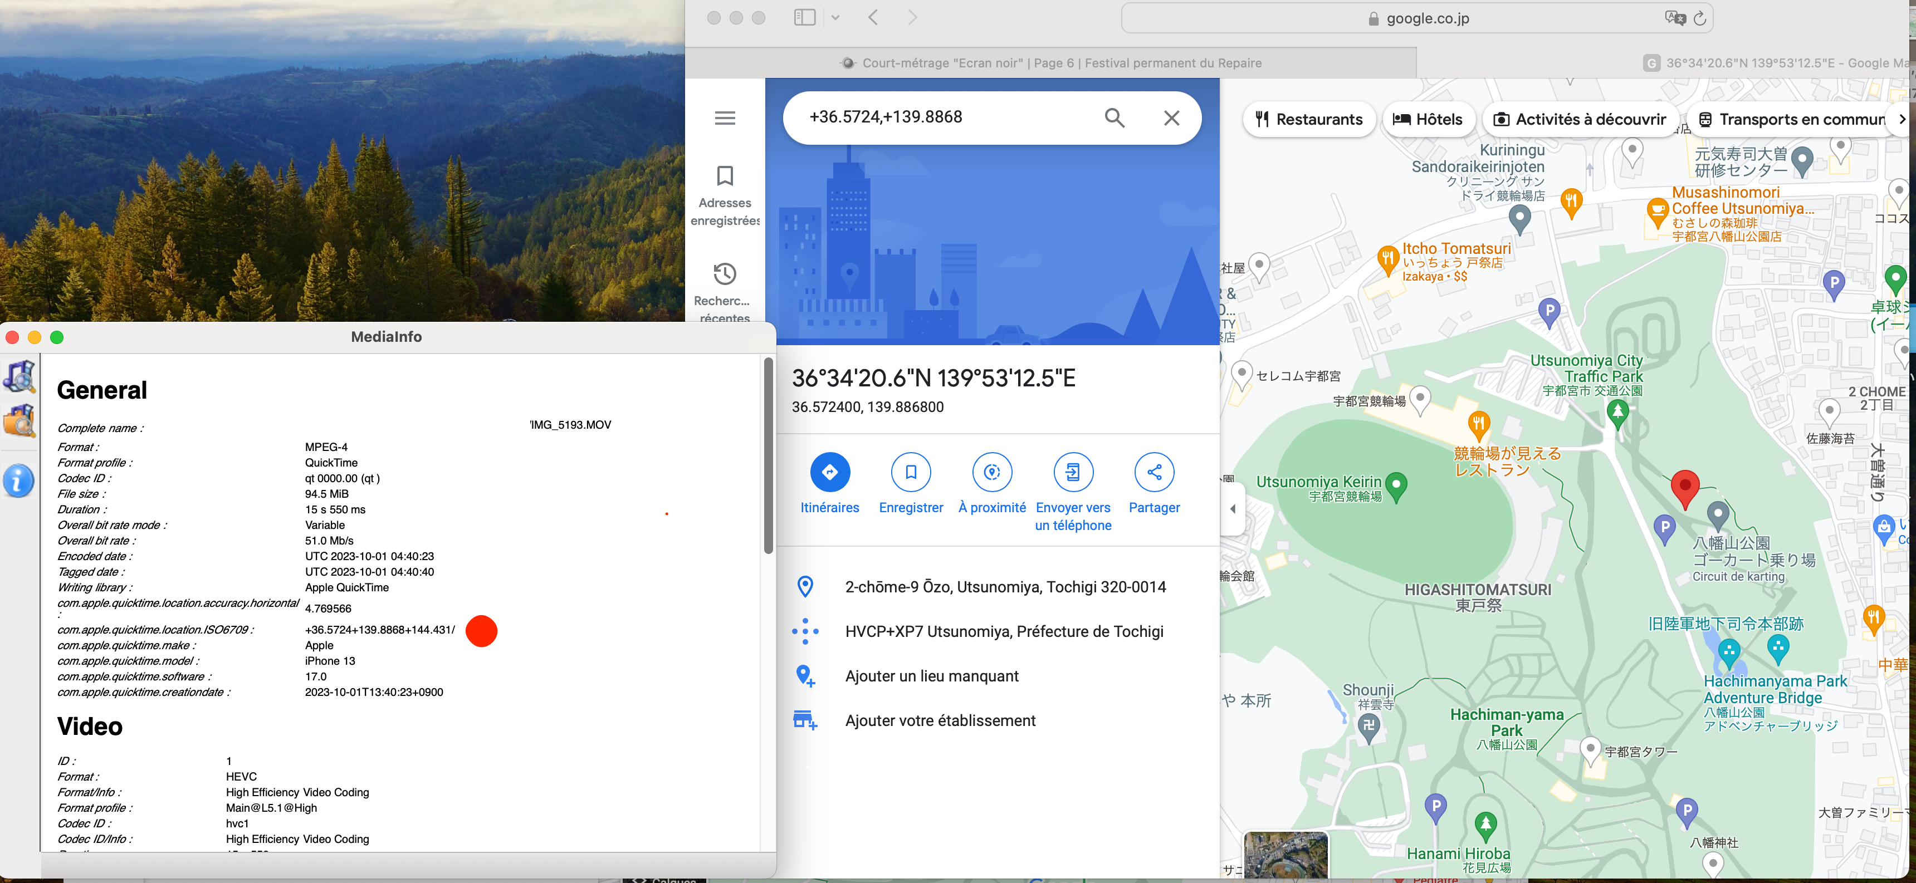Select the Restaurants filter chip
This screenshot has width=1916, height=883.
coord(1308,120)
